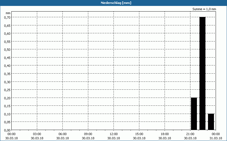Click the 0,70 y-axis label
227x141 pixels.
click(x=7, y=17)
